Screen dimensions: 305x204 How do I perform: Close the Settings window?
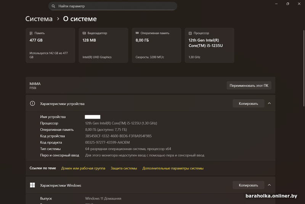pyautogui.click(x=299, y=4)
